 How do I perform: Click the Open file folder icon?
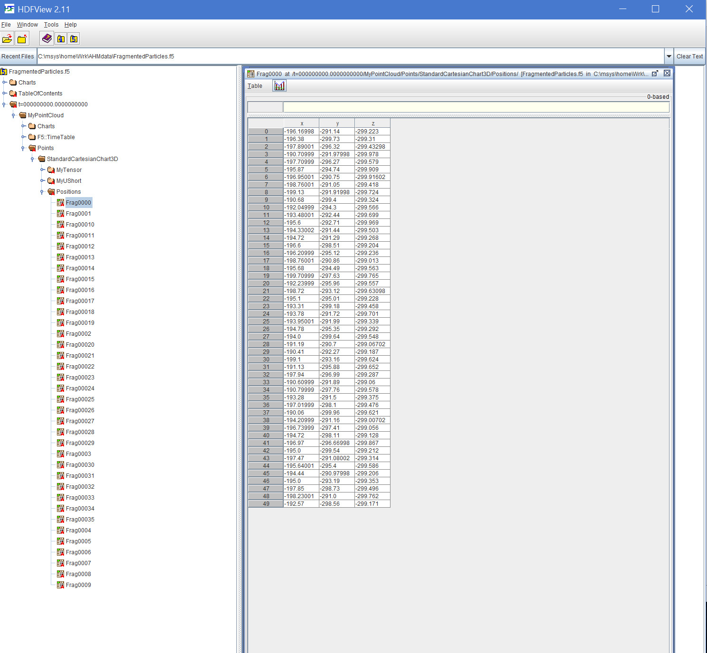[x=8, y=39]
